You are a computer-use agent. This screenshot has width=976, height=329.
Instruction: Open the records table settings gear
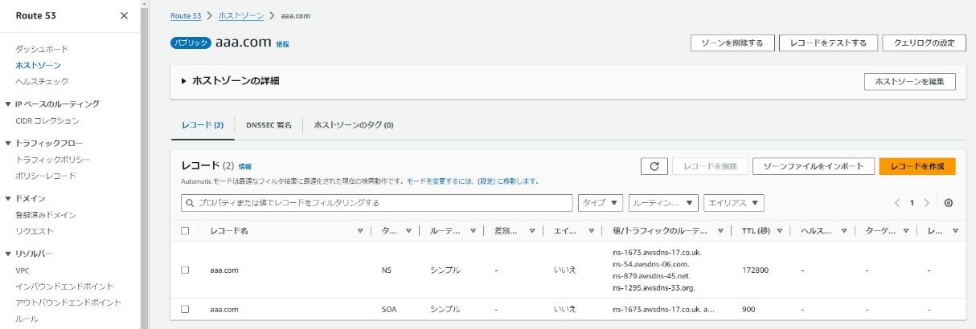coord(949,203)
